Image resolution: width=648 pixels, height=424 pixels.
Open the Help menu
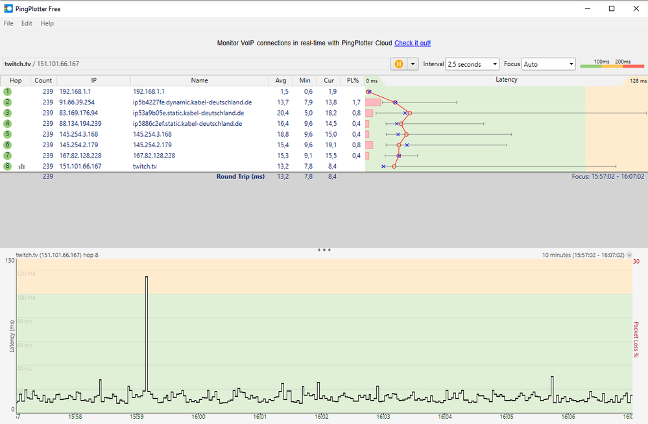pyautogui.click(x=47, y=23)
